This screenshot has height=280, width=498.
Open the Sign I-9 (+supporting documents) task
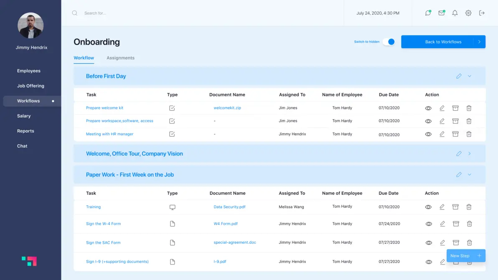(117, 262)
